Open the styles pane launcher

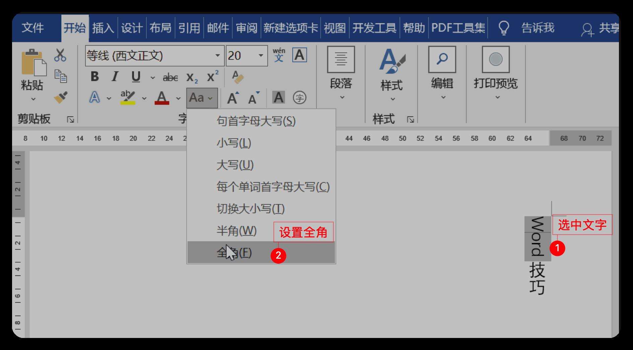tap(411, 119)
